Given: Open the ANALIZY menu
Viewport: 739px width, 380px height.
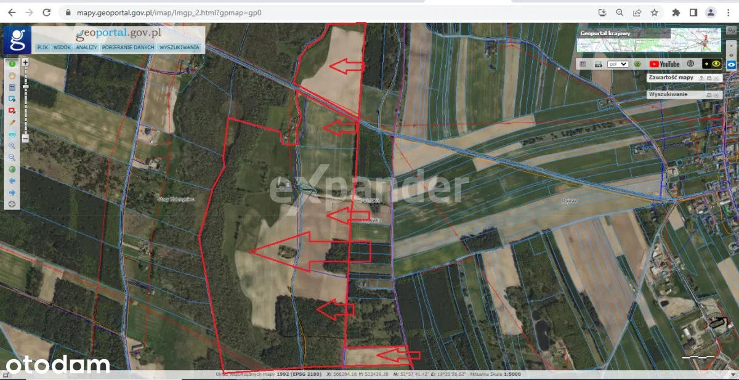Looking at the screenshot, I should click(x=86, y=47).
